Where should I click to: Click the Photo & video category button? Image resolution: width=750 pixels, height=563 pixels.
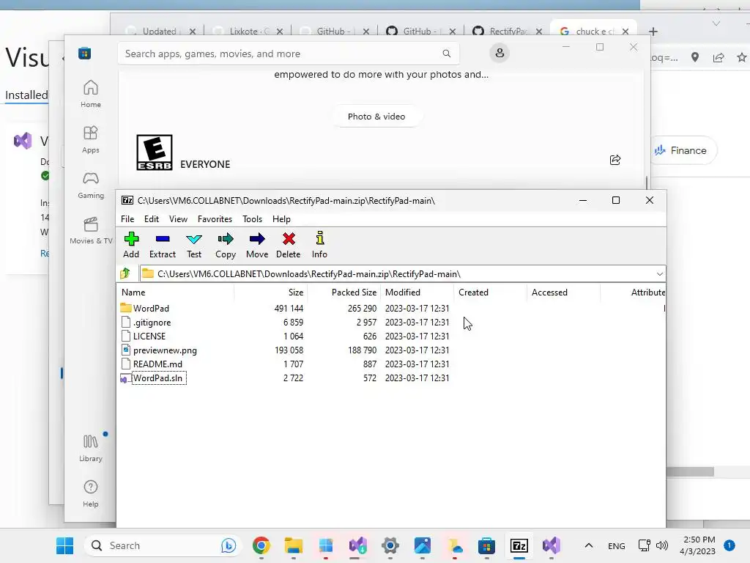tap(376, 117)
